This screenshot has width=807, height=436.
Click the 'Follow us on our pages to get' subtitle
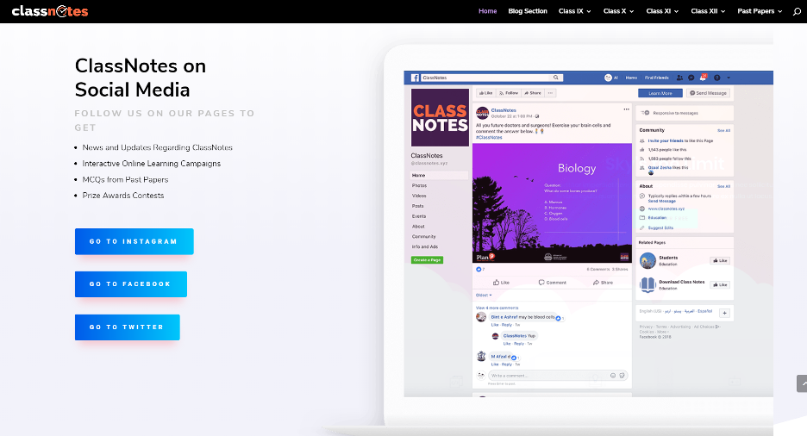(165, 121)
